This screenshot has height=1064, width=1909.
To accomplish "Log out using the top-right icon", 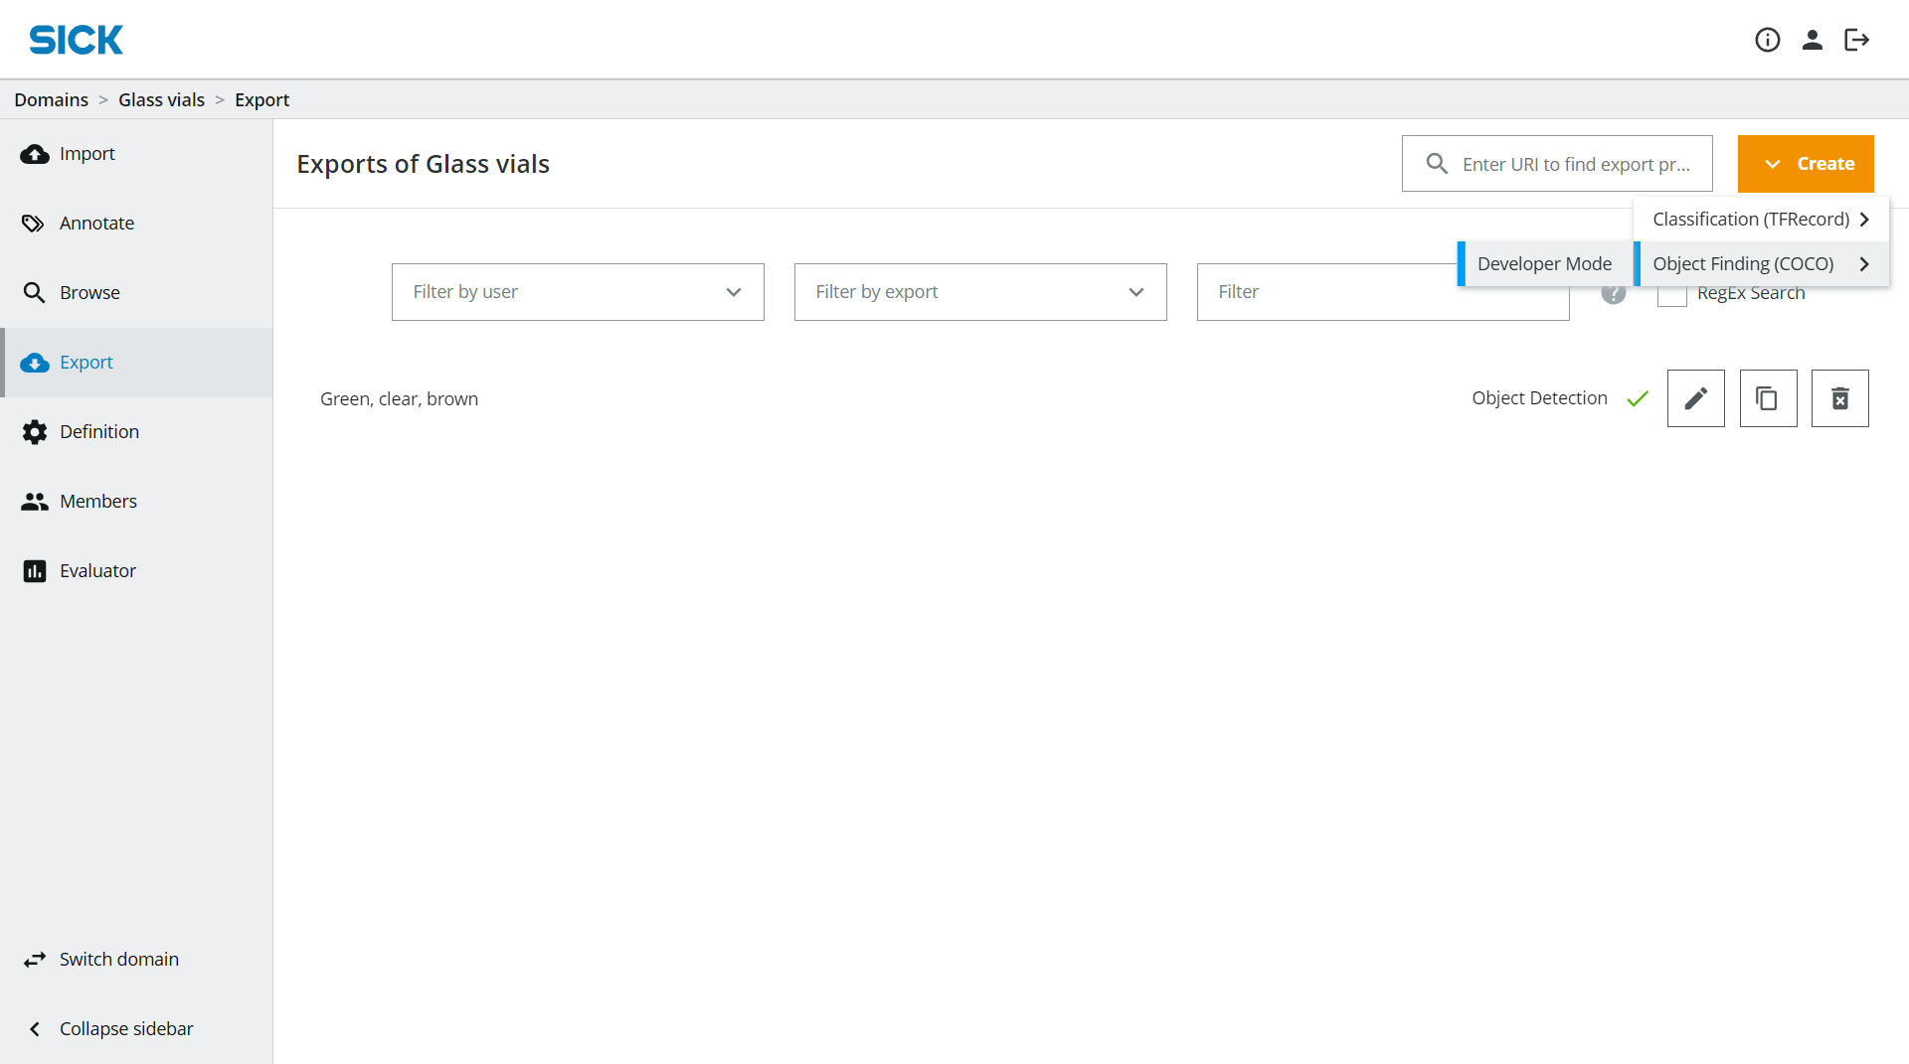I will (1857, 40).
